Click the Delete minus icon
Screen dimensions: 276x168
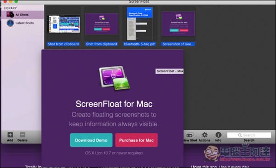(23, 135)
